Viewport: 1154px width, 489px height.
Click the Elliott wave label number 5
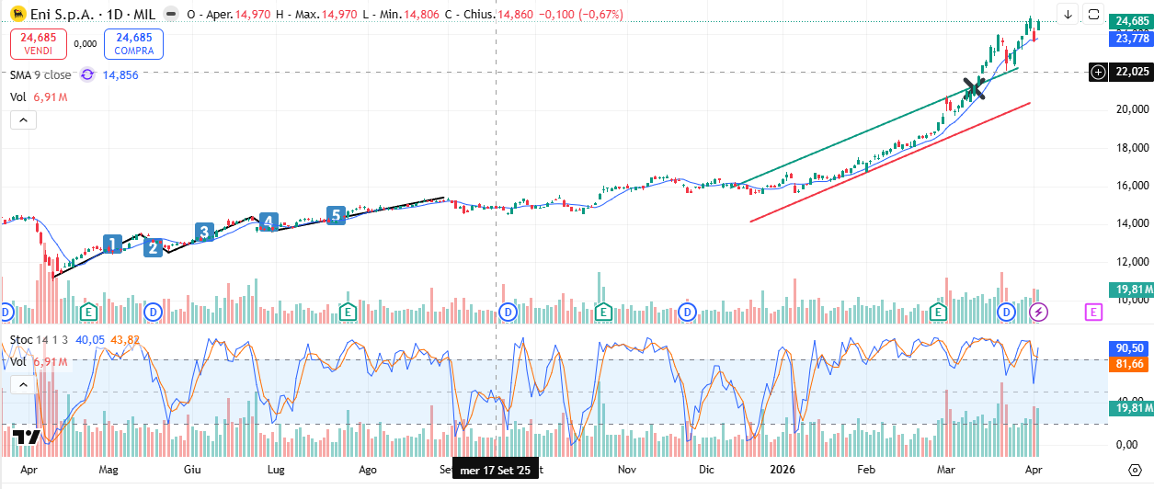click(336, 215)
